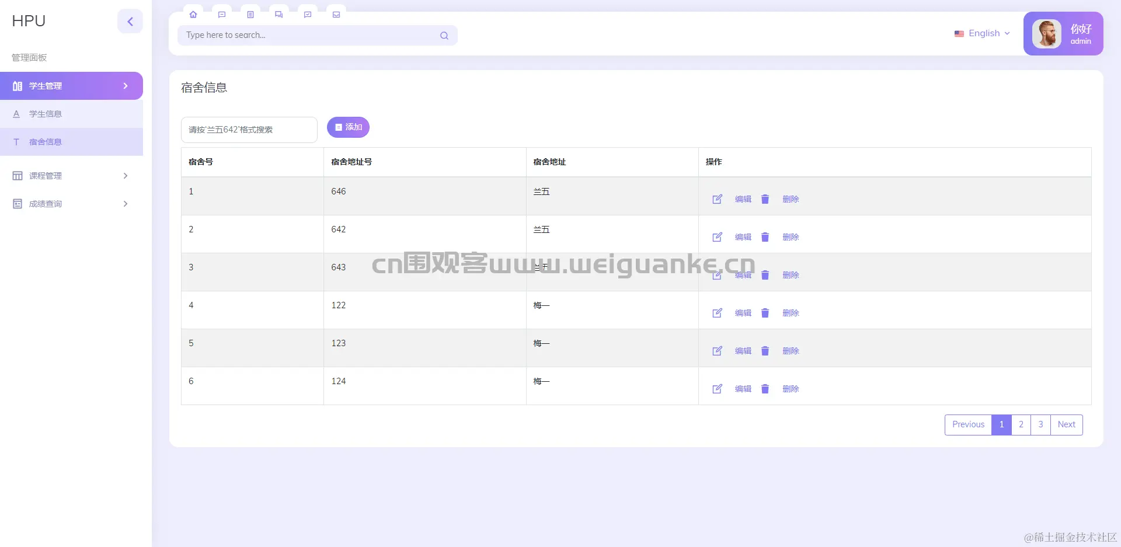1121x547 pixels.
Task: Click the 管理面板 sidebar label
Action: pos(29,57)
